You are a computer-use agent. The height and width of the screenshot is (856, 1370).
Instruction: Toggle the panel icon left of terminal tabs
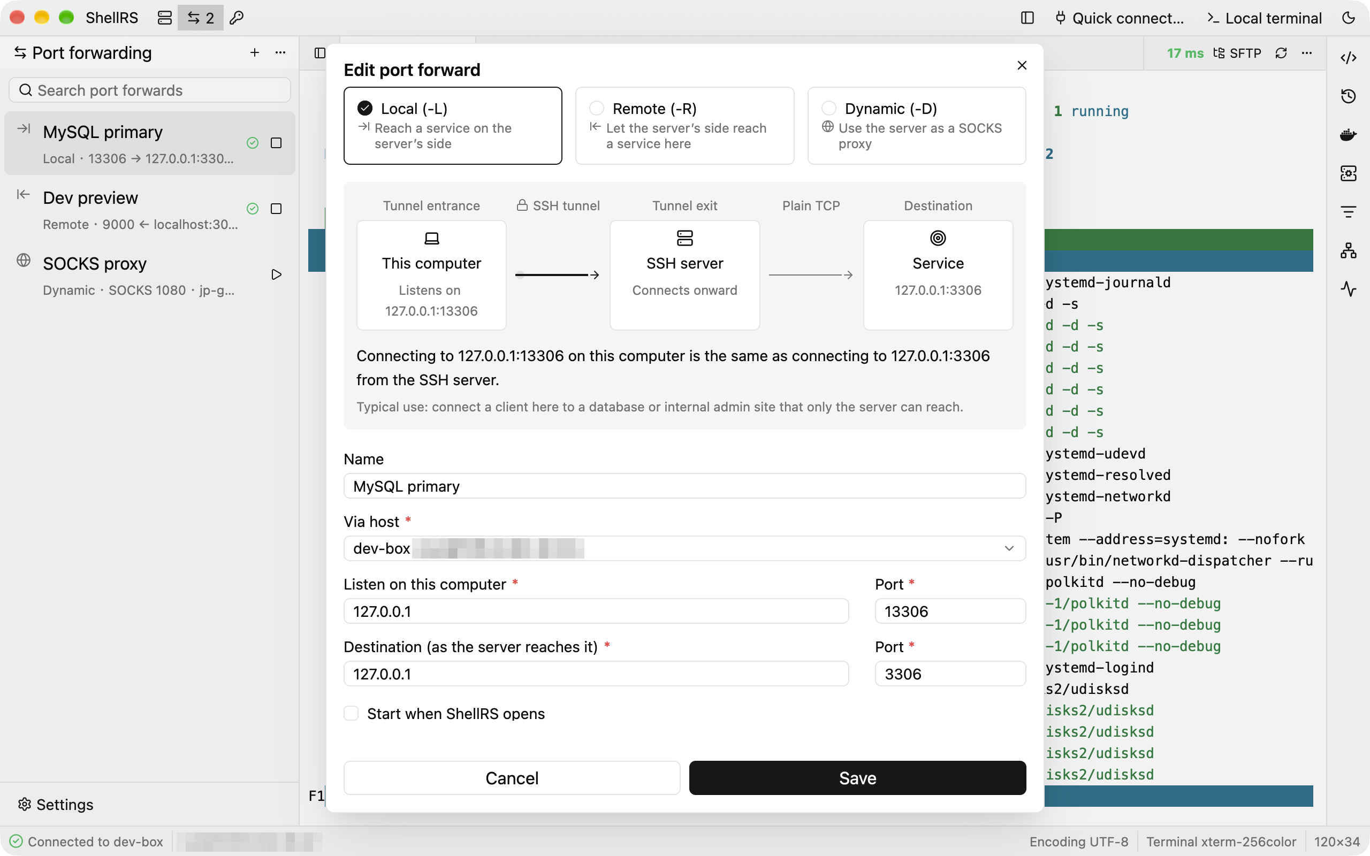(x=319, y=53)
